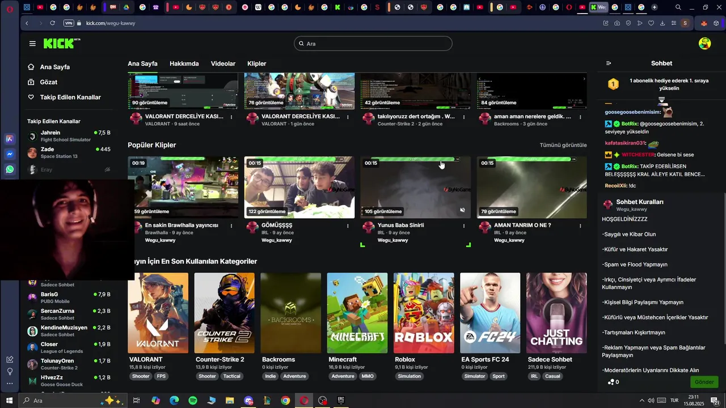Click the Simulation tag under Roblox
726x408 pixels.
click(x=410, y=376)
